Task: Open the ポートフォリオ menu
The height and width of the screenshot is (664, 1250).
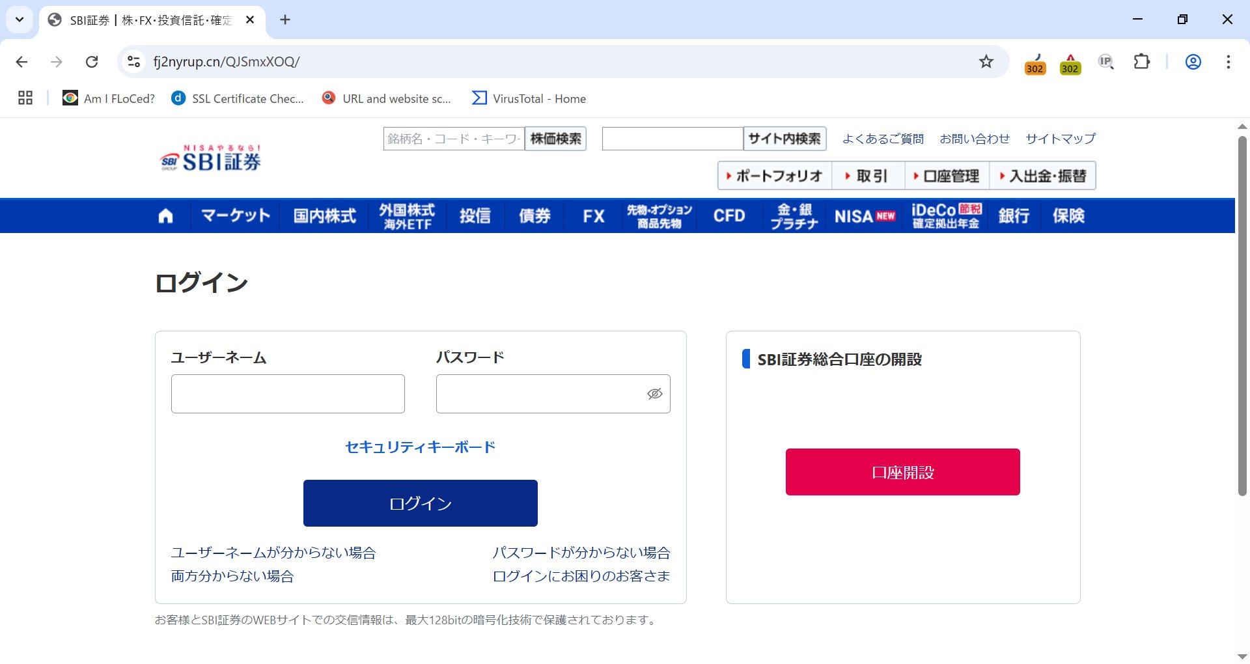Action: (x=775, y=176)
